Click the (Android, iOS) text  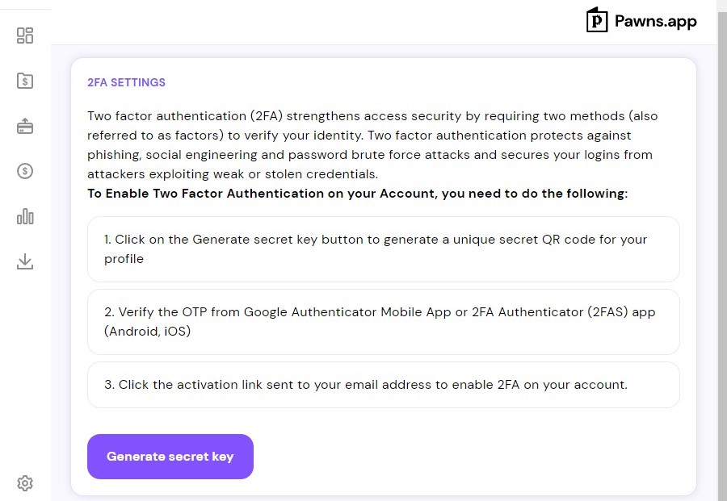148,332
